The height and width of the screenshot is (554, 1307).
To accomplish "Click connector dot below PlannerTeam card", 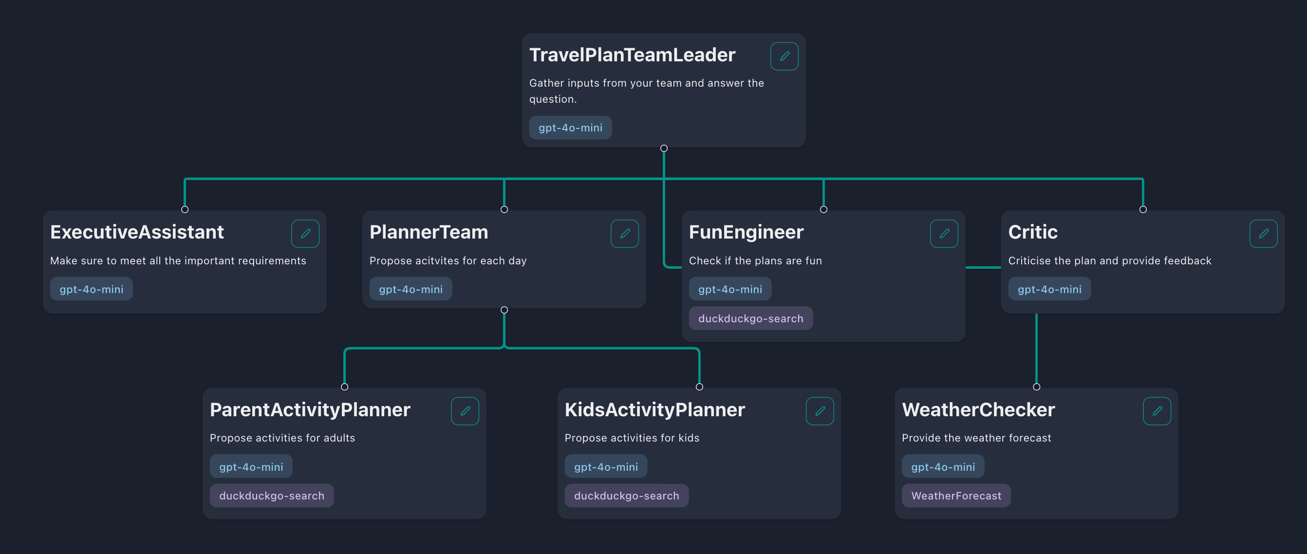I will (x=504, y=310).
